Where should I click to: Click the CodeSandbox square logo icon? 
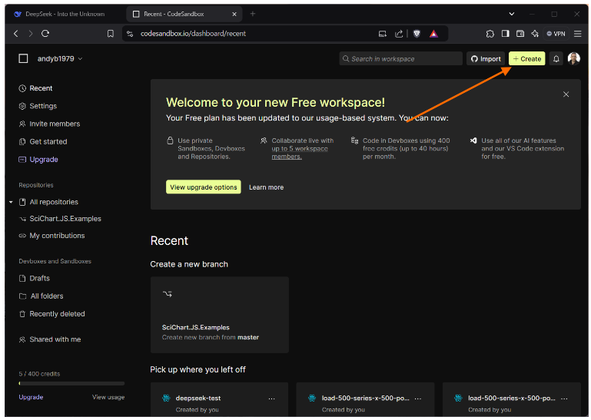(x=23, y=58)
